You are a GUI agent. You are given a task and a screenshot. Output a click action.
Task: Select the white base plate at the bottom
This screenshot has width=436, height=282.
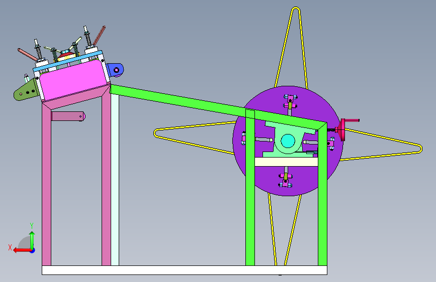coord(185,270)
